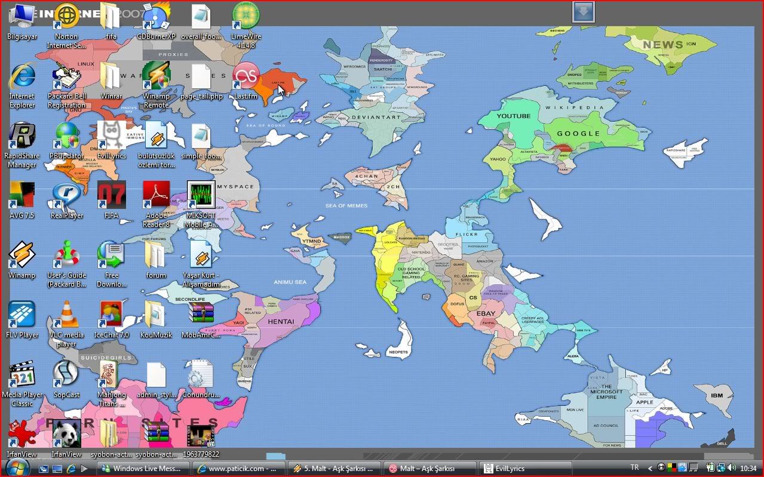Click Show desktop quick launch icon

click(x=57, y=469)
